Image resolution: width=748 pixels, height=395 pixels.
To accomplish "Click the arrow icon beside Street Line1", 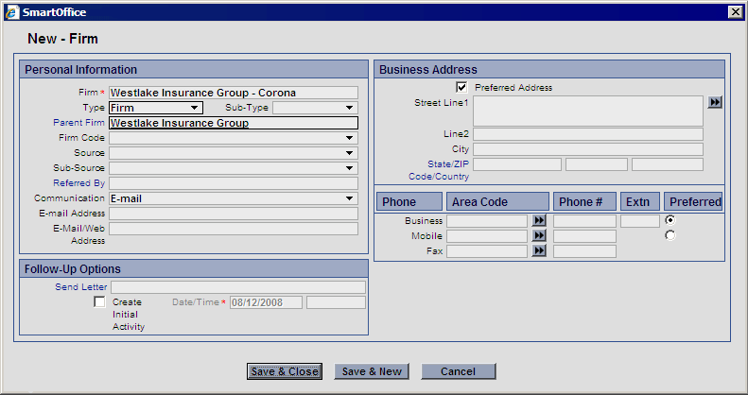I will point(715,102).
